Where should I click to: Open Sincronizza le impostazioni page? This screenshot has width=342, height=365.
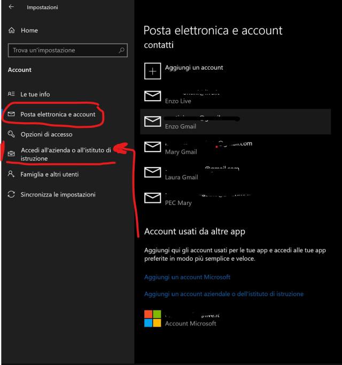pos(58,195)
